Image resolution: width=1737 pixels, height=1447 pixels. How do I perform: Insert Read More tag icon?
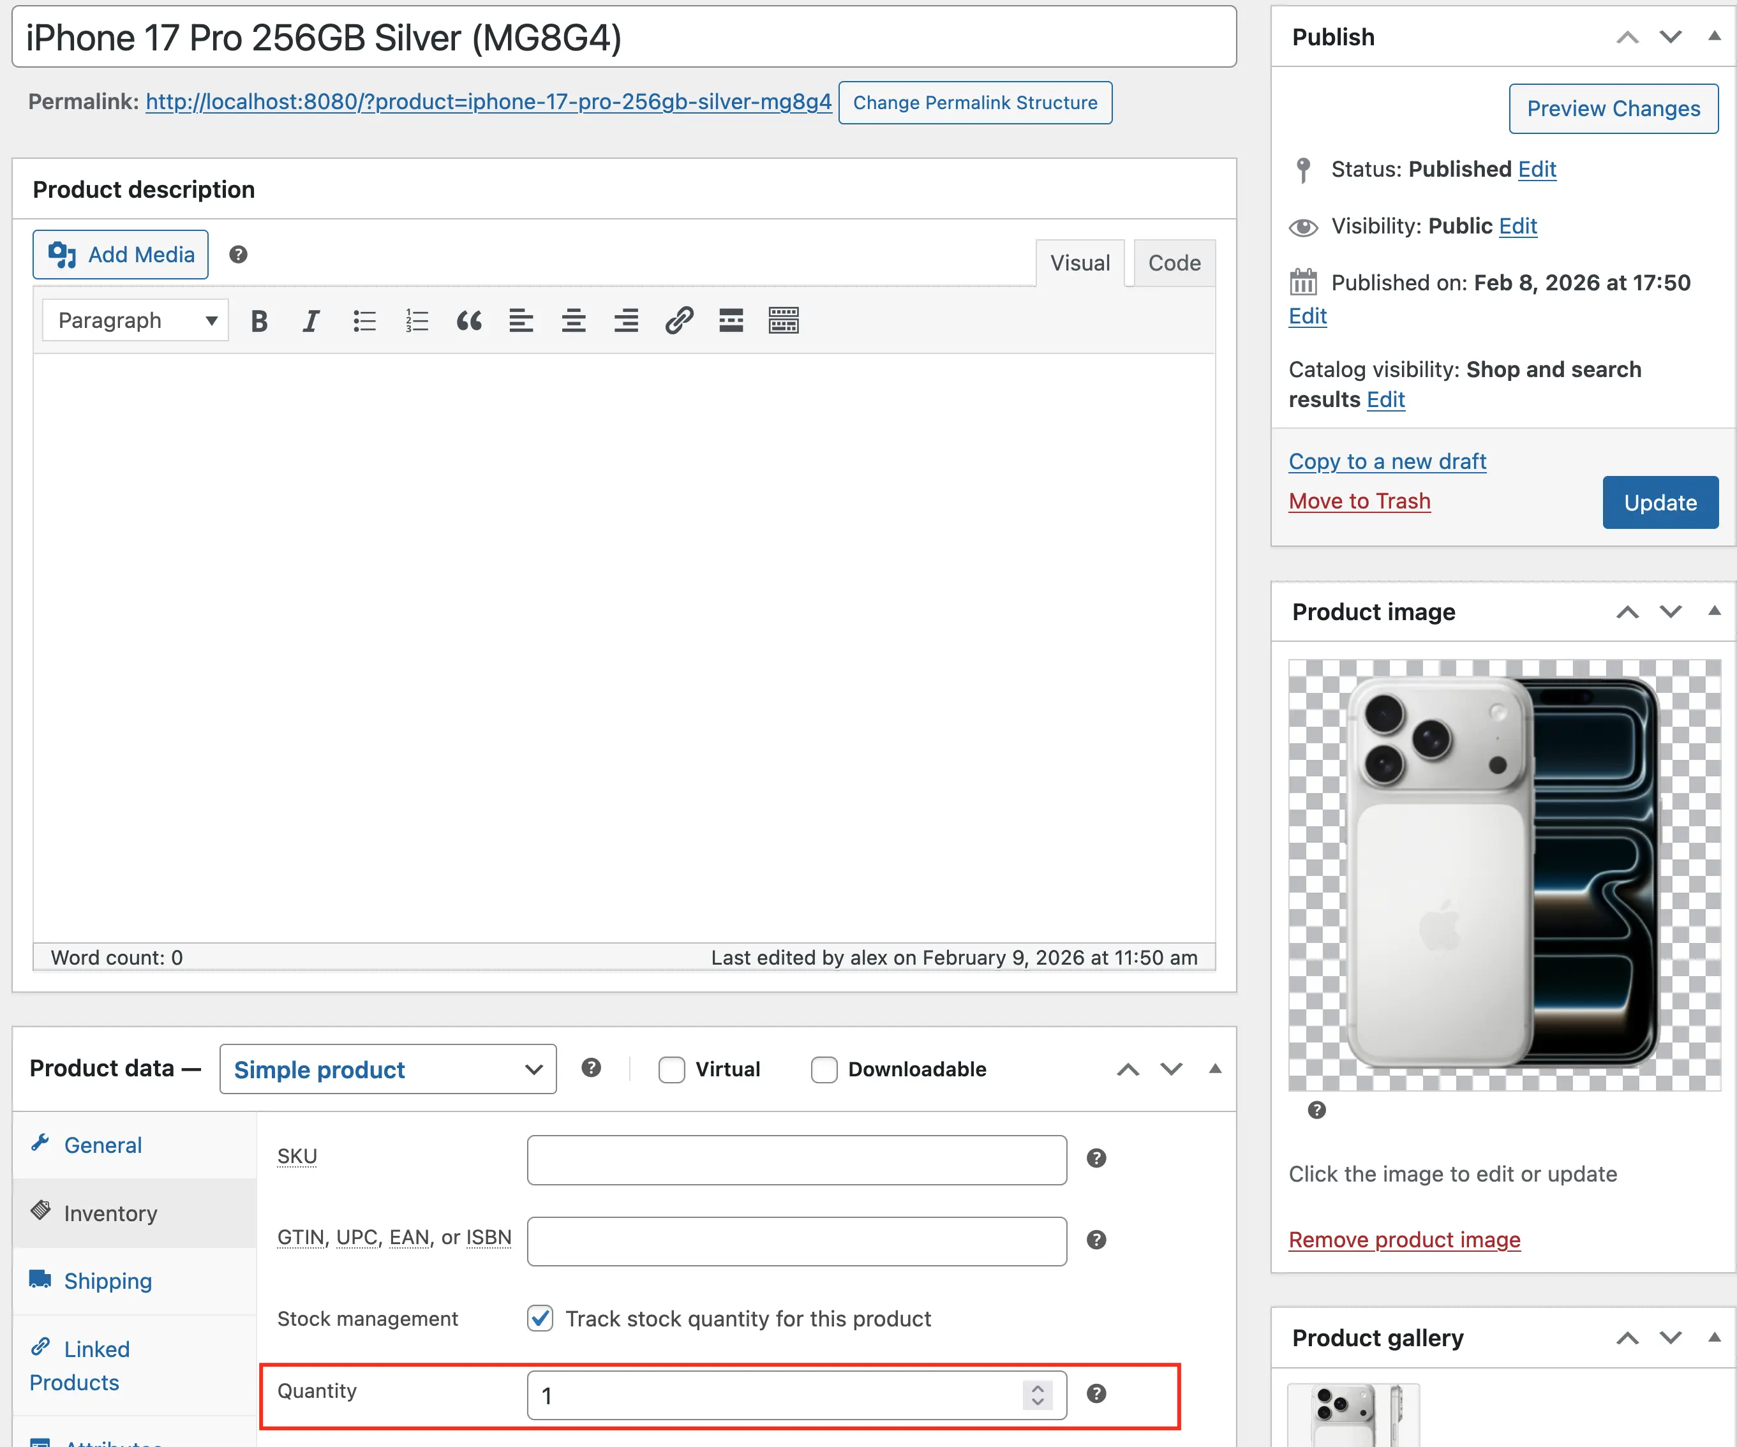pyautogui.click(x=731, y=321)
